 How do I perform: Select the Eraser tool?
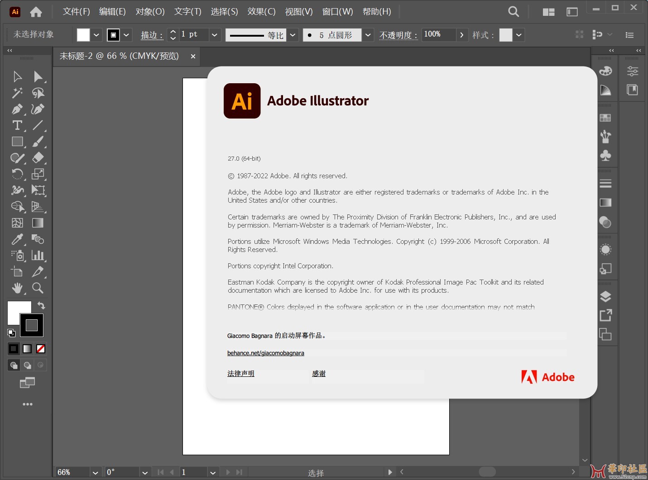point(38,158)
